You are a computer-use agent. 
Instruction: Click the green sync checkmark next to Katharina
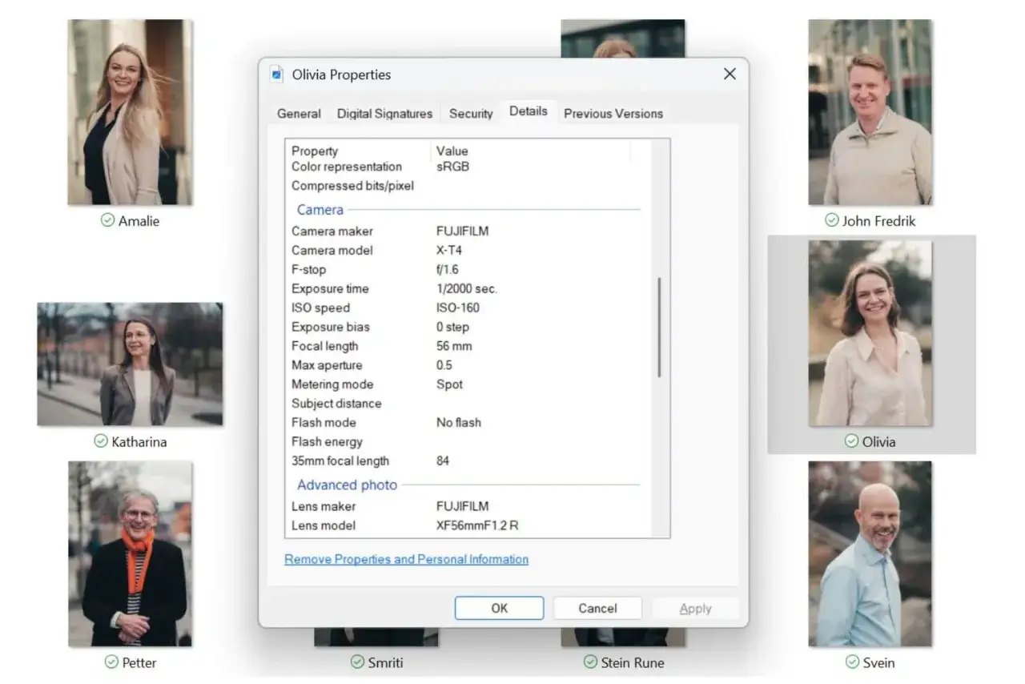[x=101, y=441]
